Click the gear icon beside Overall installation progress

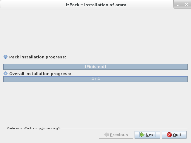pos(5,73)
